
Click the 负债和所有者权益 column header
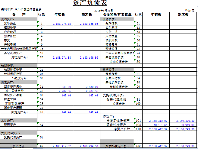[x=117, y=15]
